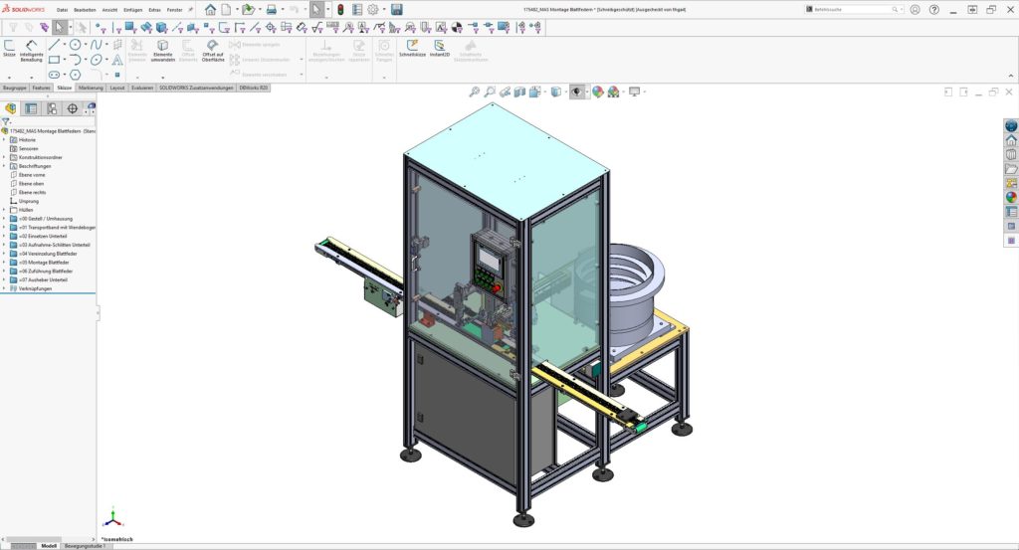Open the PropertyManager tab icon
Screen dimensions: 1019x550
31,108
